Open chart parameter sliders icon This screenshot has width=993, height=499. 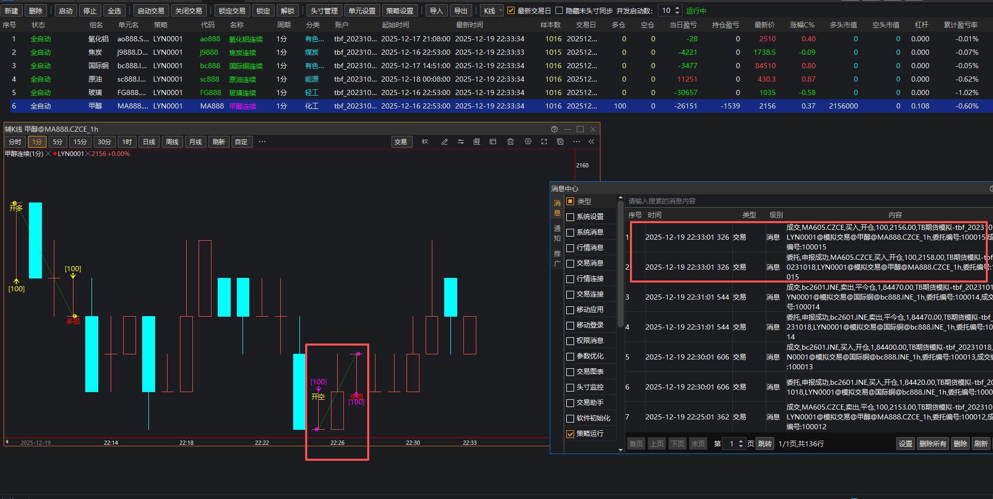(460, 142)
